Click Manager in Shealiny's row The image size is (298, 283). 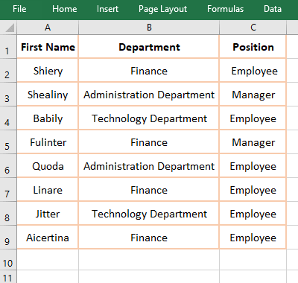(253, 95)
